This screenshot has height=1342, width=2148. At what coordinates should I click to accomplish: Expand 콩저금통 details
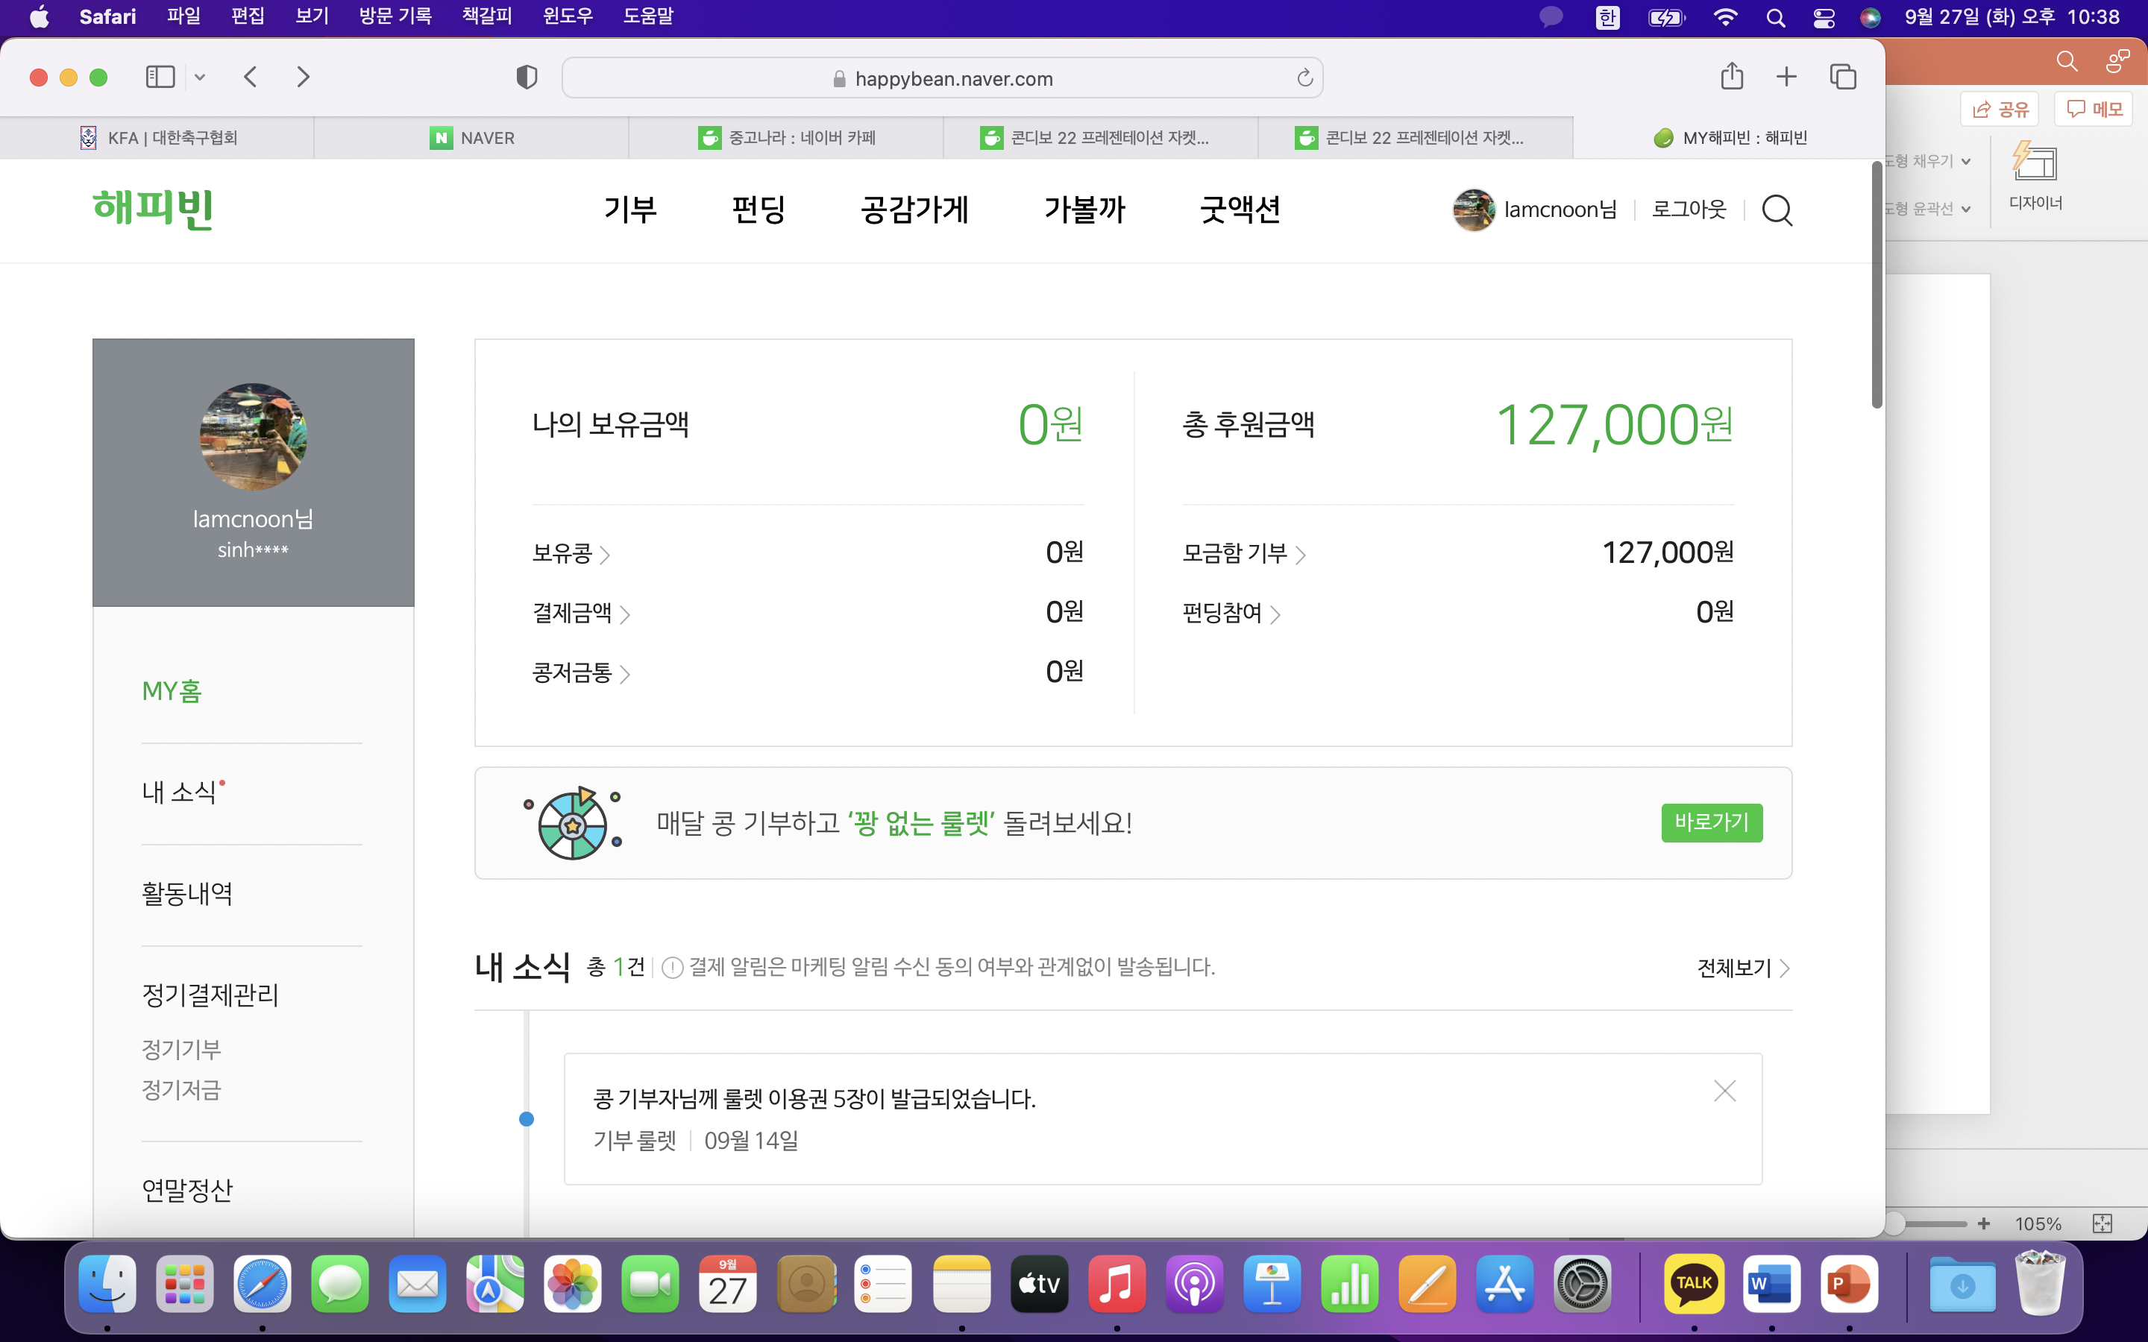coord(582,672)
